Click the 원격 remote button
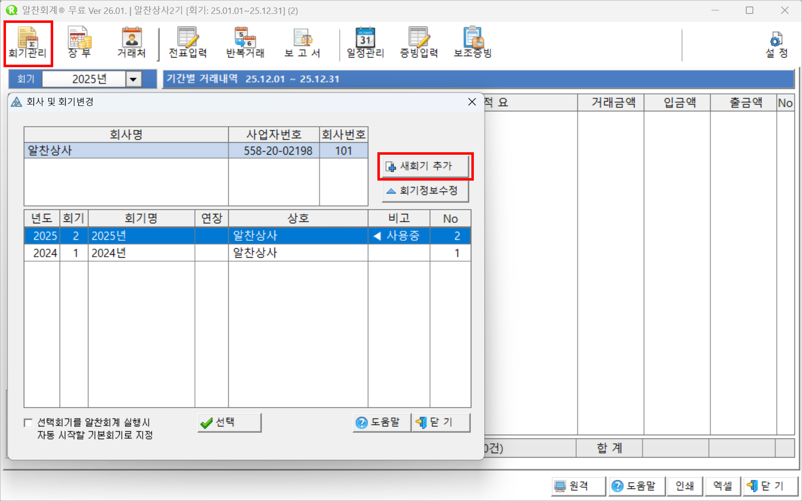The image size is (802, 501). pyautogui.click(x=579, y=486)
